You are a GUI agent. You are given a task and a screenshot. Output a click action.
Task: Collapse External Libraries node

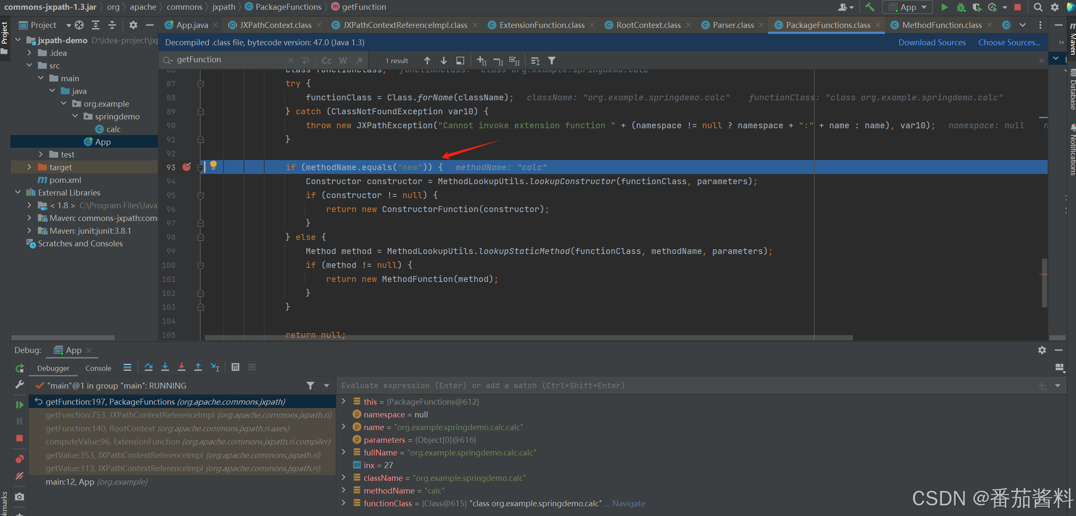(x=18, y=193)
